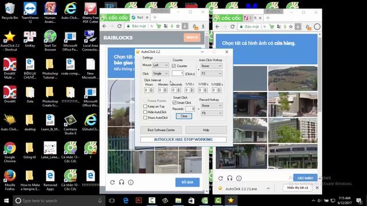This screenshot has width=367, height=206.
Task: Click the Hiển thị tất cả button
Action: (x=298, y=188)
